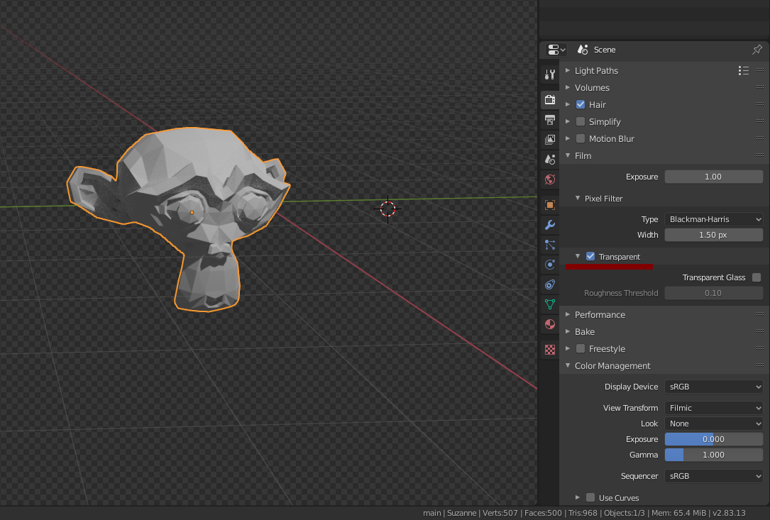Click Color Management panel drag grip

tap(760, 365)
